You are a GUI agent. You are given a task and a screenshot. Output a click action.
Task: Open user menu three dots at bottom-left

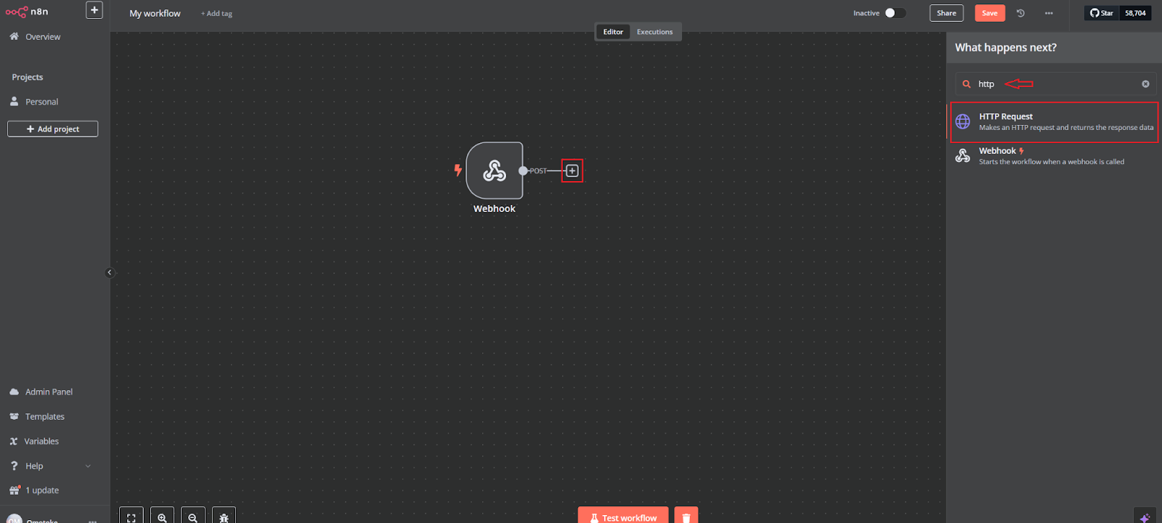(92, 520)
